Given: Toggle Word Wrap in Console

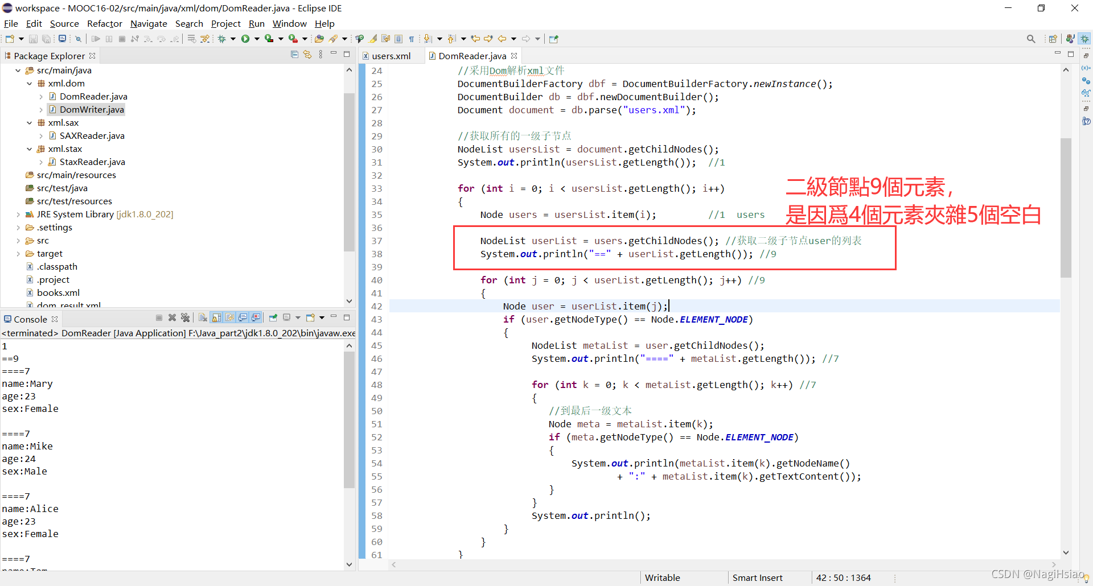Looking at the screenshot, I should (229, 317).
